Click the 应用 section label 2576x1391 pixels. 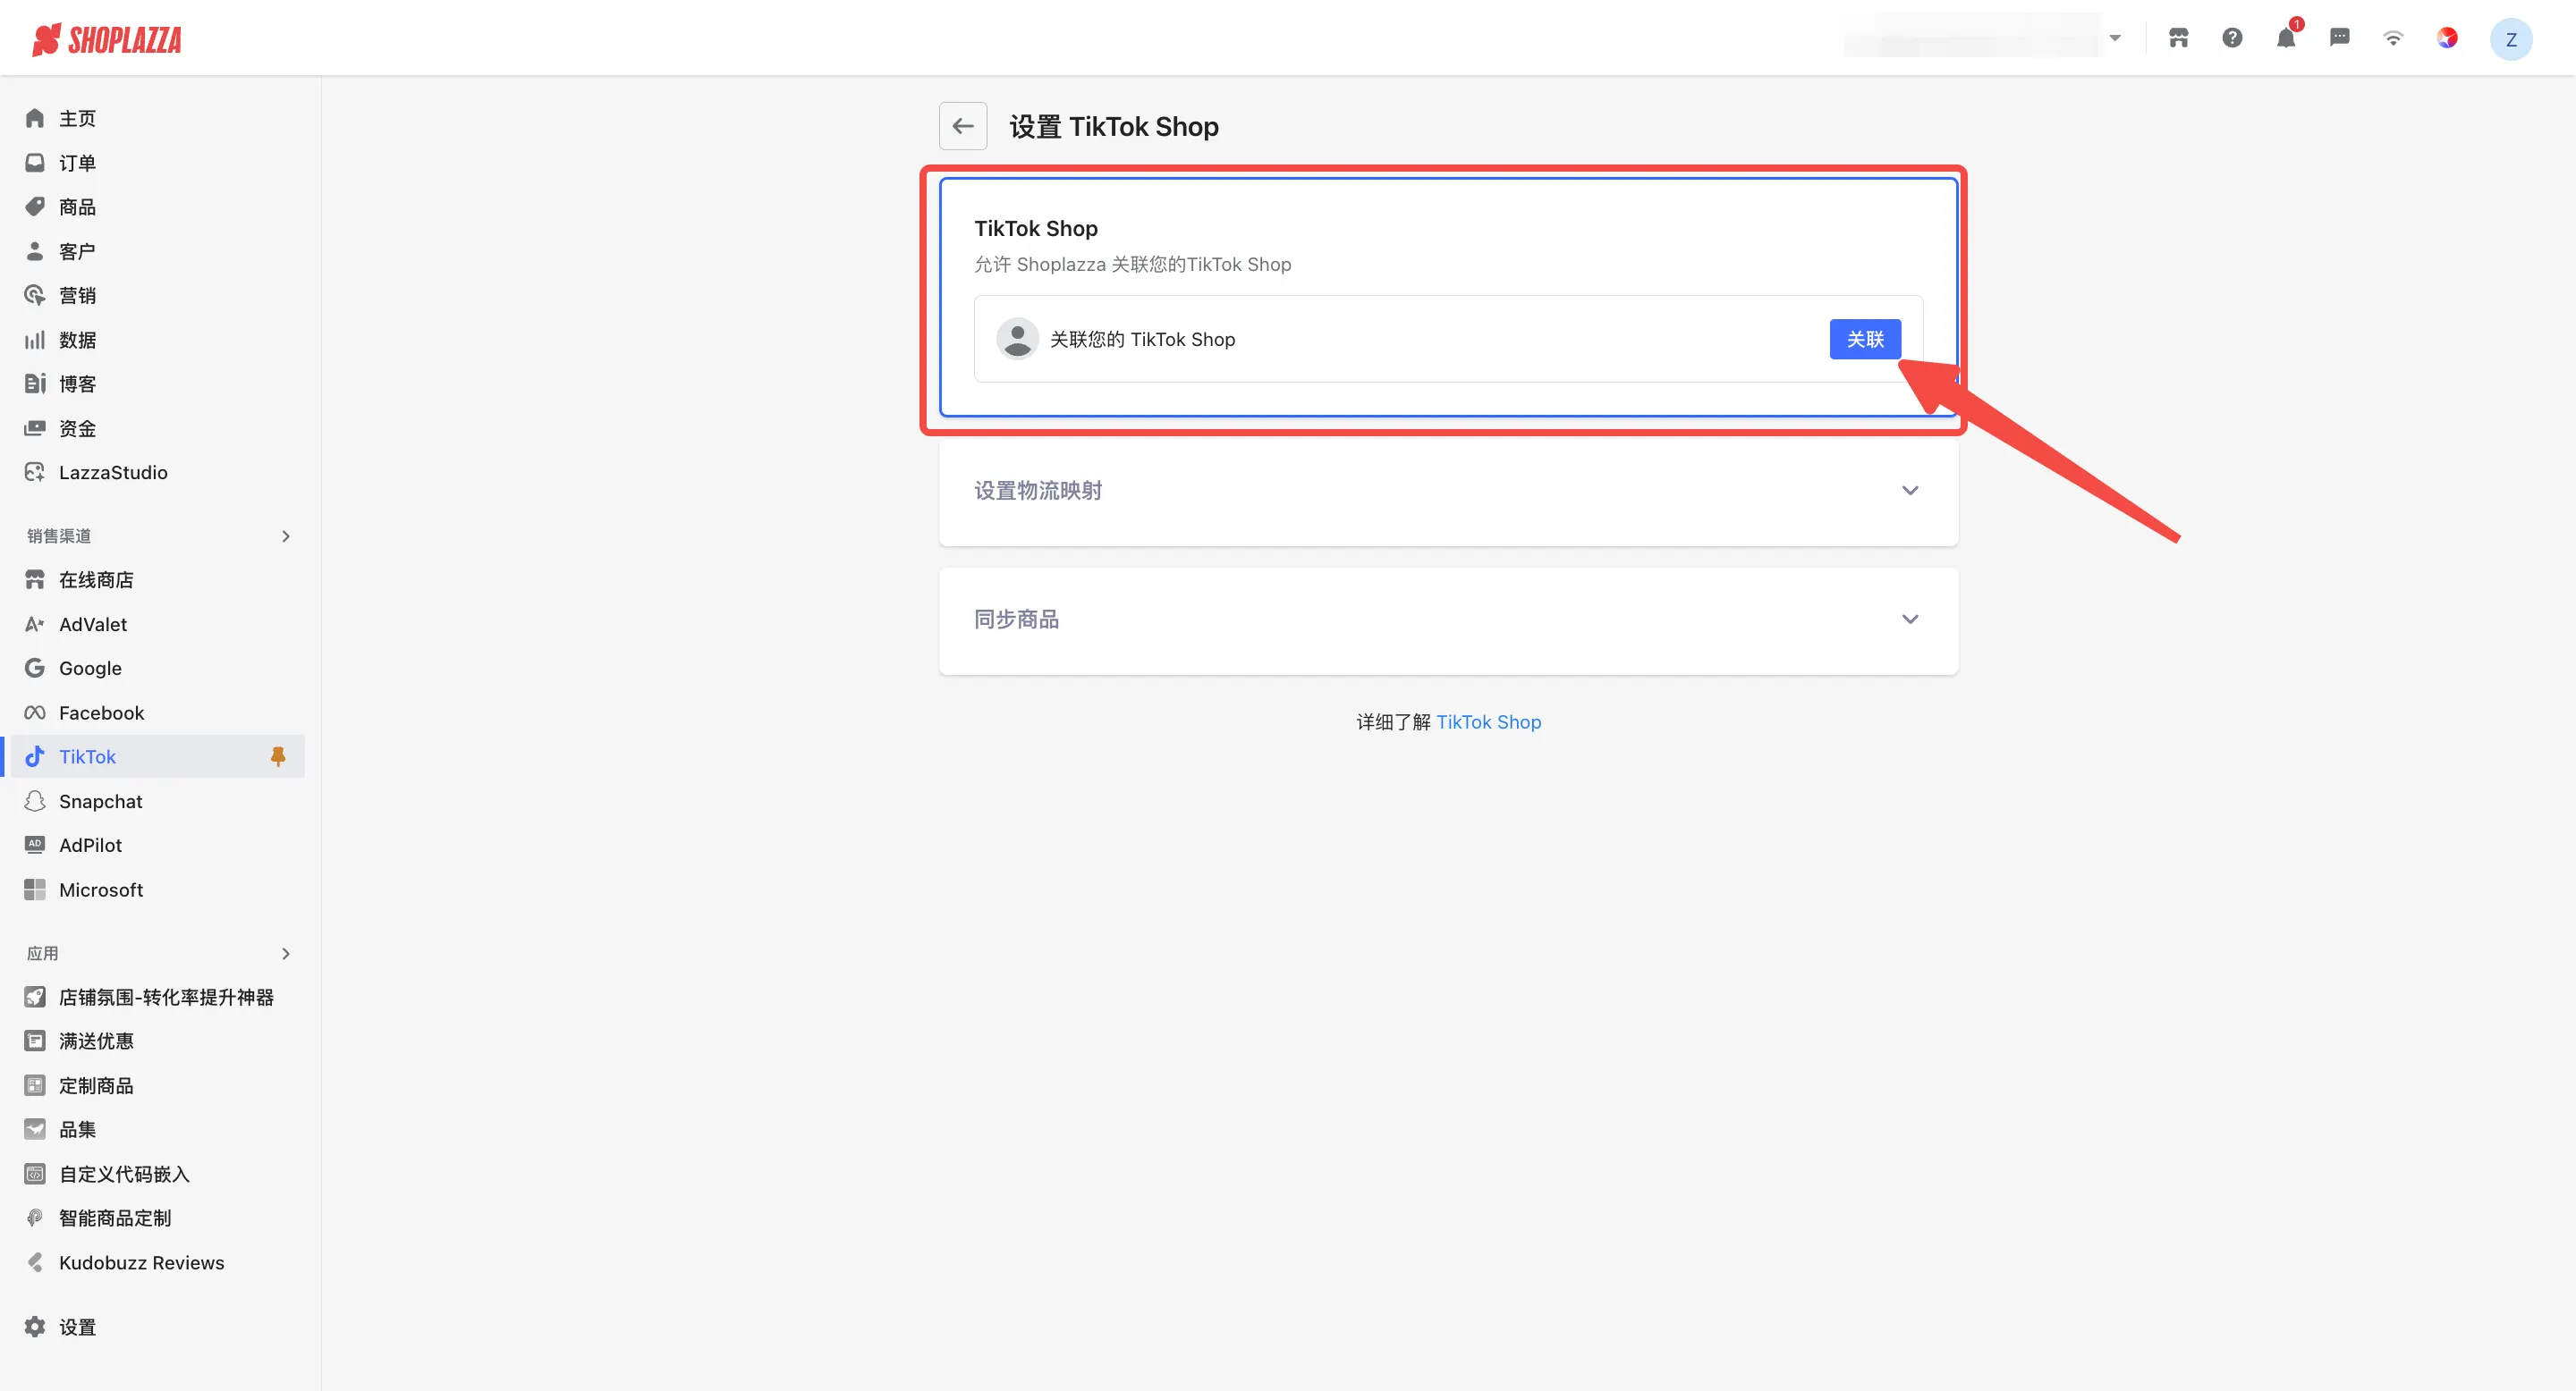(x=43, y=955)
